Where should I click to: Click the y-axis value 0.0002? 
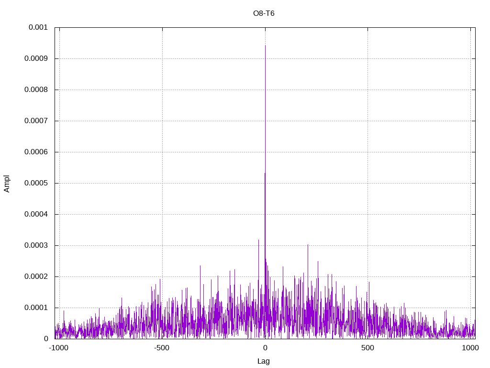click(36, 276)
